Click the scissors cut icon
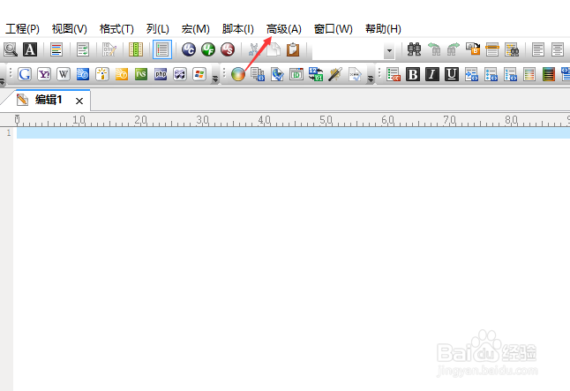 click(254, 49)
